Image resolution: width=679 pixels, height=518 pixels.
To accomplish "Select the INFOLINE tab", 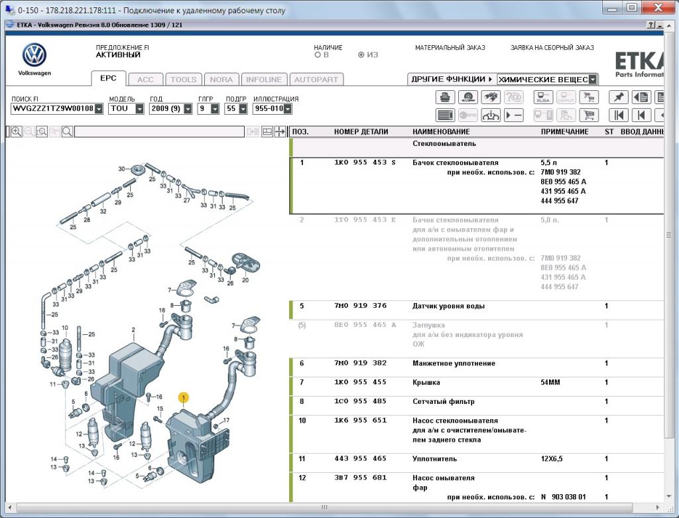I will coord(264,80).
